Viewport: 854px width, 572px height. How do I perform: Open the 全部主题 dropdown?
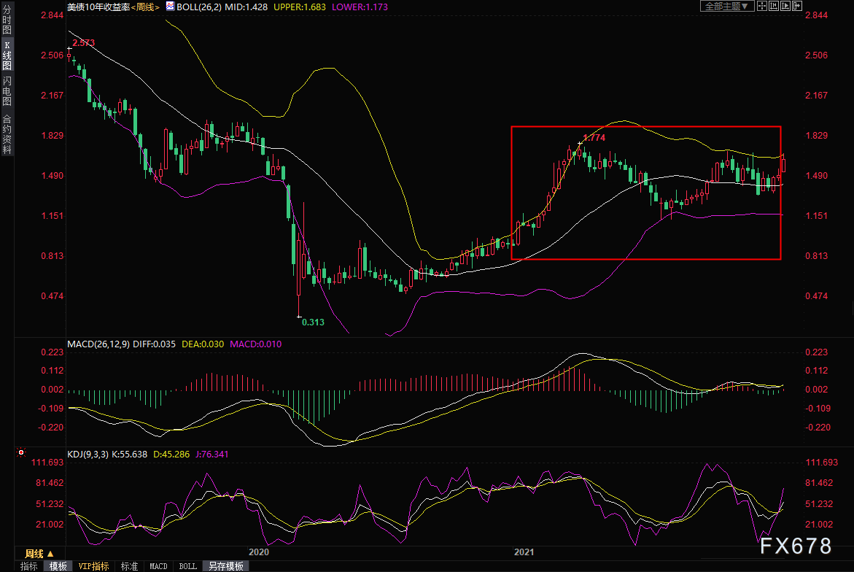point(727,6)
